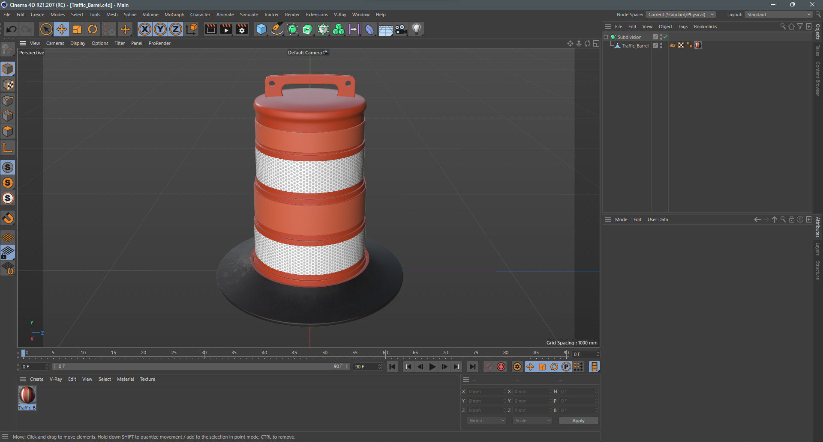Click the Spline Pen tool icon
This screenshot has height=442, width=823.
tap(277, 29)
